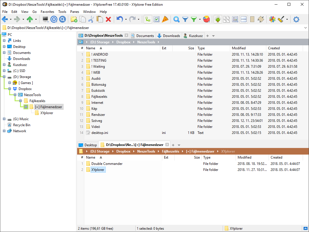This screenshot has width=309, height=232.
Task: Open the Back button history dropdown arrow
Action: coord(11,19)
